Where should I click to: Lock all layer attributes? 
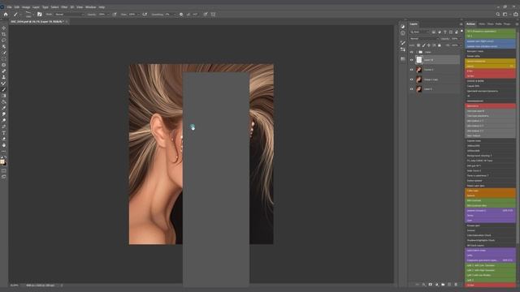440,45
